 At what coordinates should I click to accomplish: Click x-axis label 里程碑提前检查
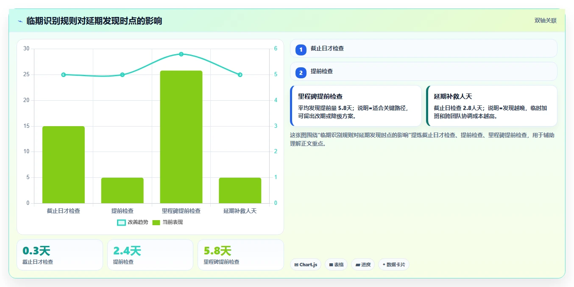[181, 211]
